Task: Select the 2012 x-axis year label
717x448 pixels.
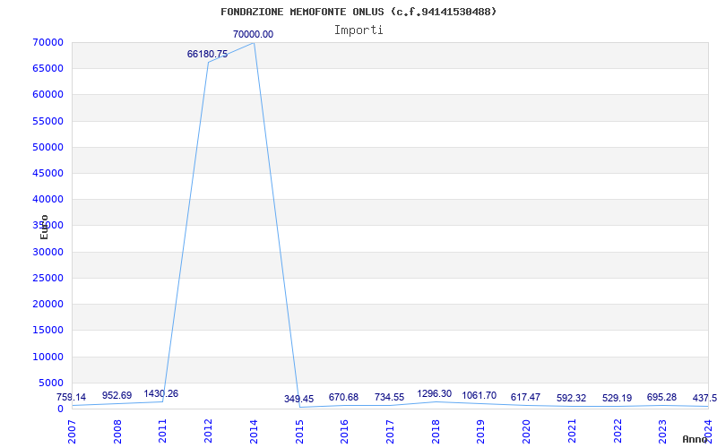Action: pyautogui.click(x=208, y=432)
